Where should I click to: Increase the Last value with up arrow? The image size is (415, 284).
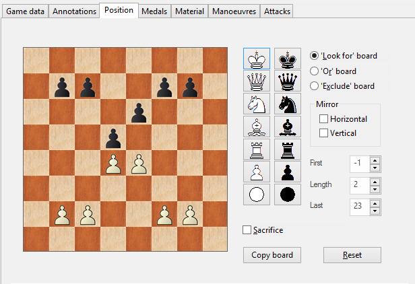tap(375, 203)
